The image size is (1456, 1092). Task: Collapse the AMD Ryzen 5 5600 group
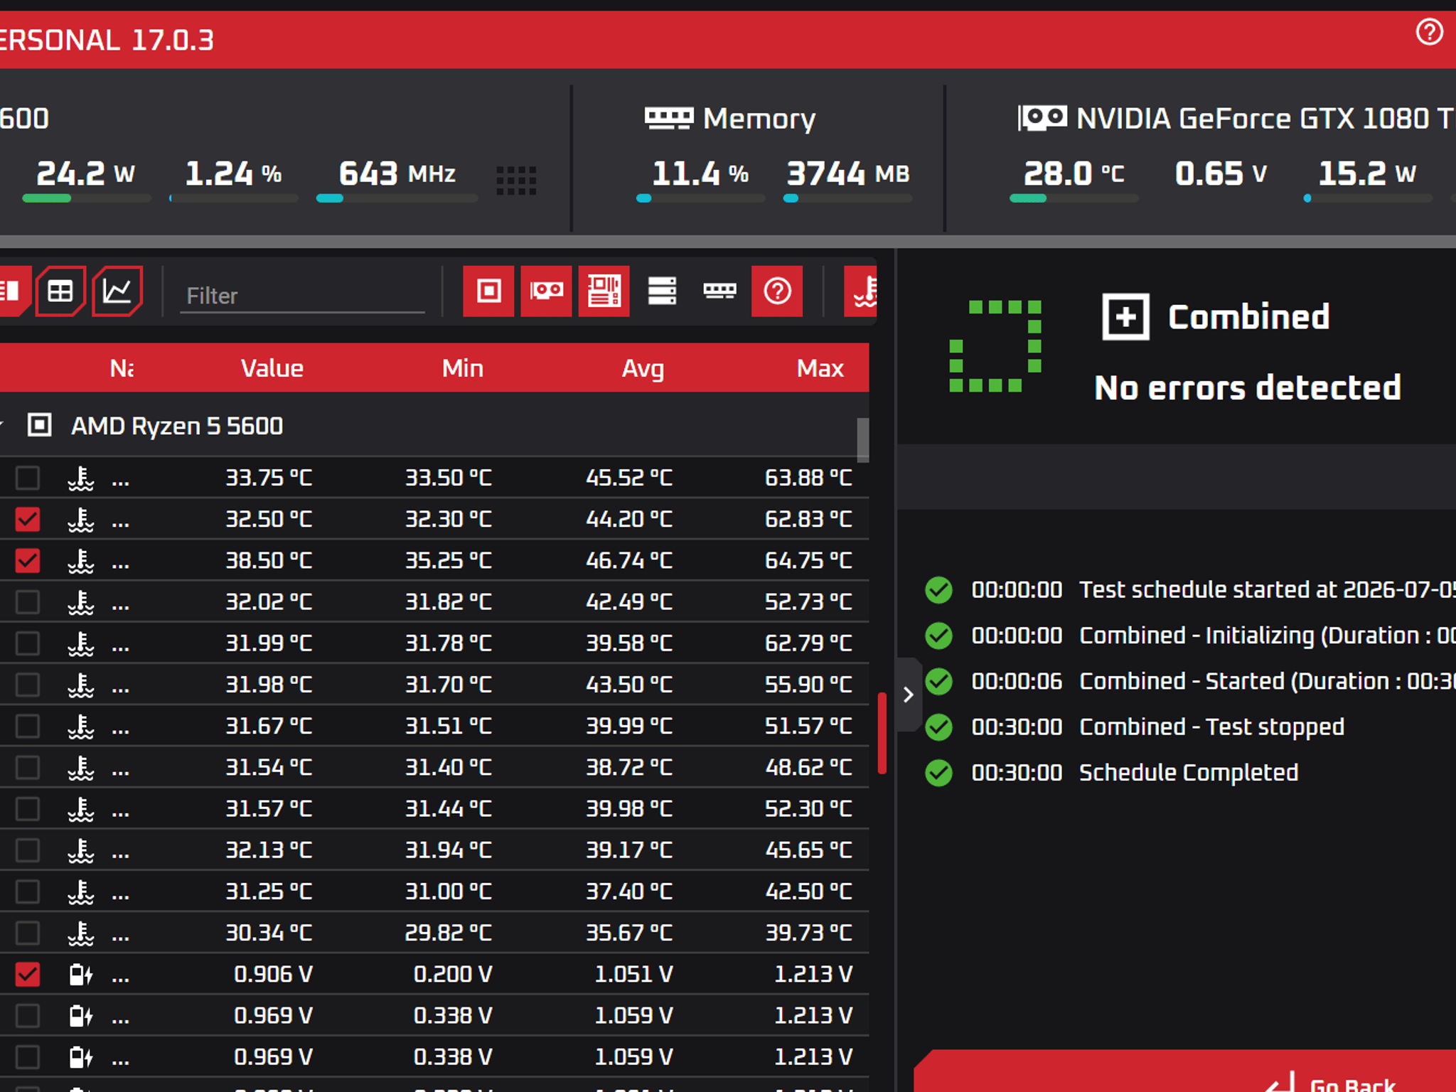(x=2, y=425)
